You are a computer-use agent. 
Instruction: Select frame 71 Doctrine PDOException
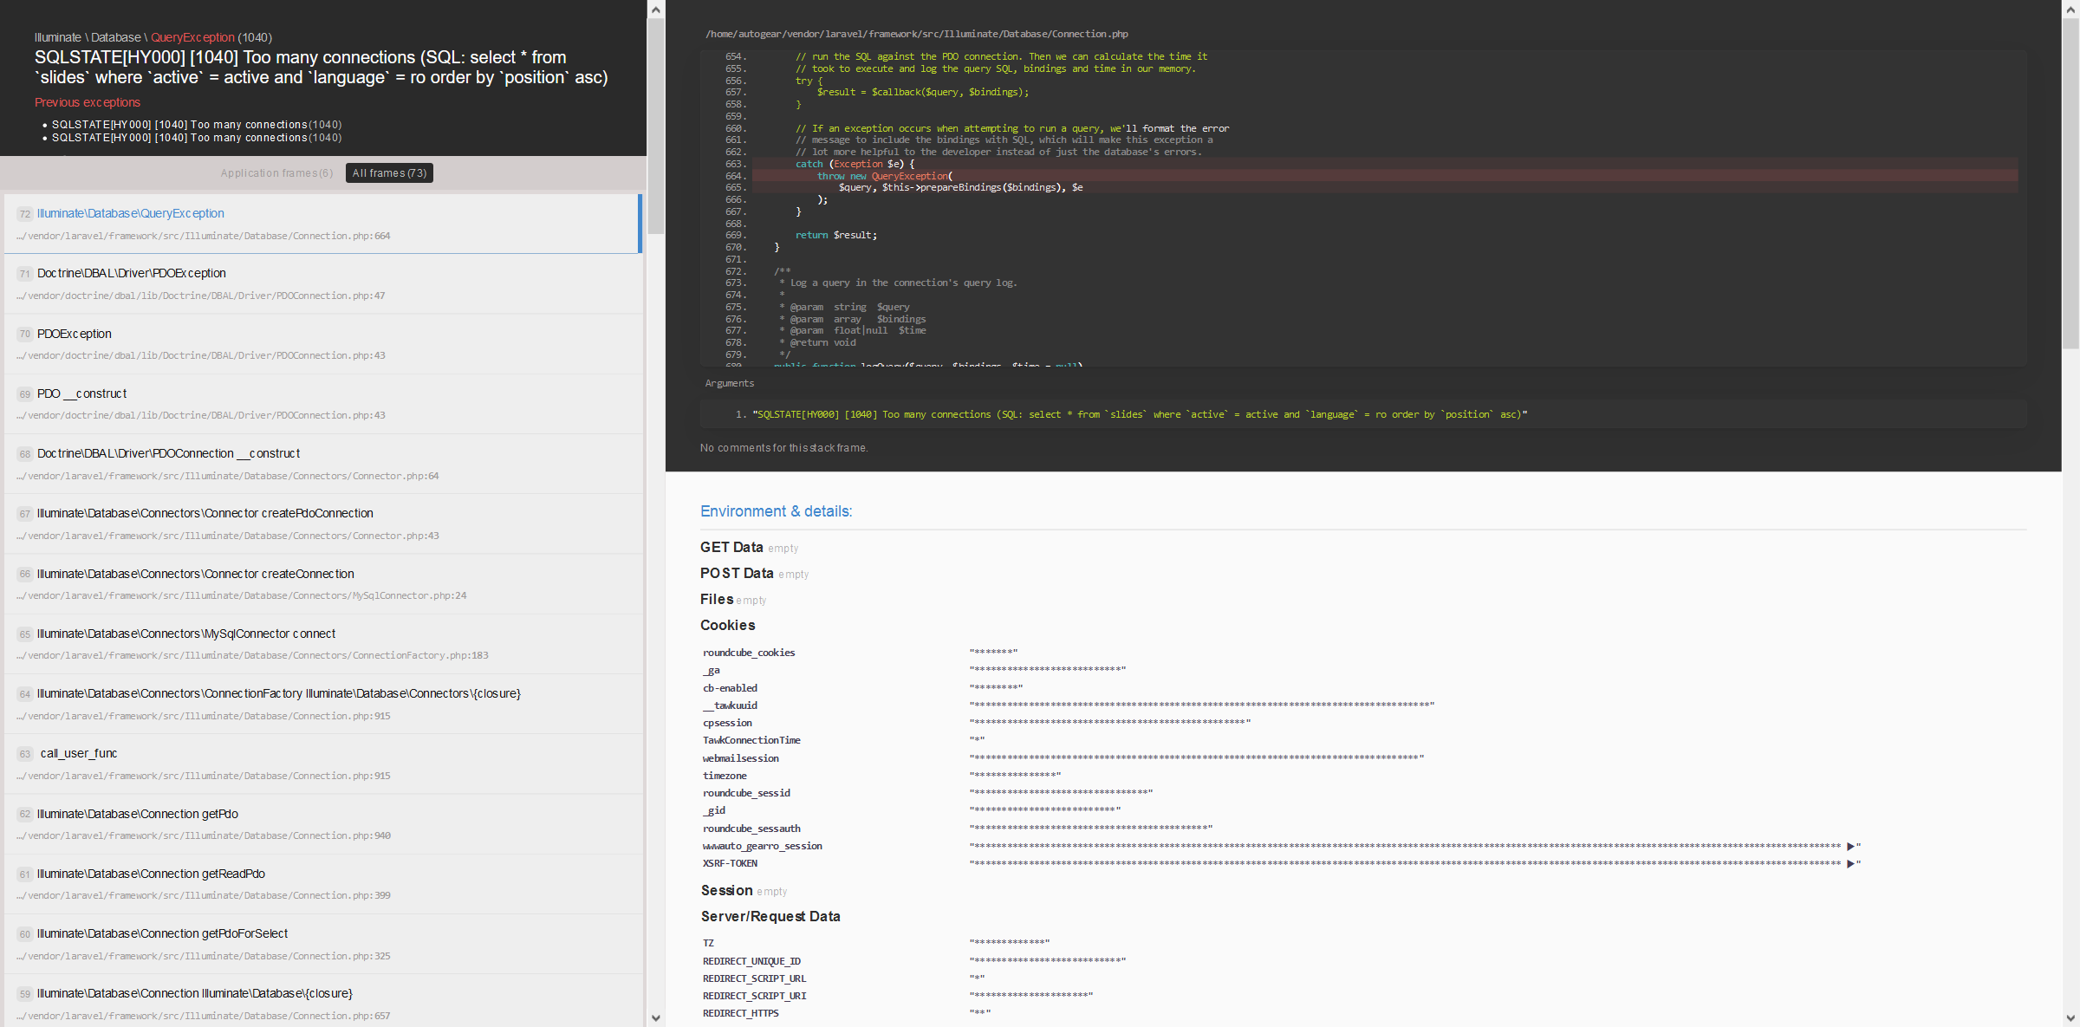click(322, 283)
